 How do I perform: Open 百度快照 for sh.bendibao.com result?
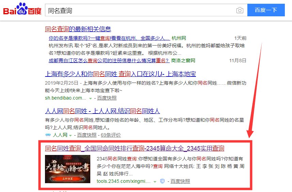(x=107, y=98)
